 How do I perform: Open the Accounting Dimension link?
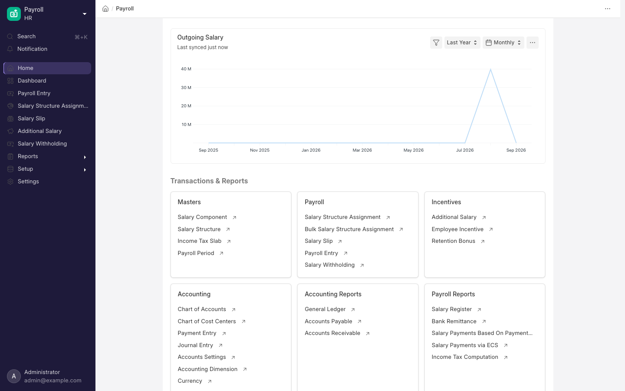(x=207, y=369)
